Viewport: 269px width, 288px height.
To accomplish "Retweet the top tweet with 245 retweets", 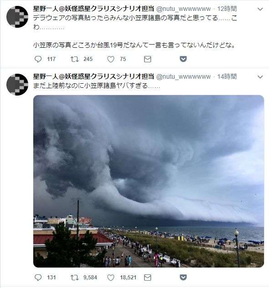I will pos(75,59).
